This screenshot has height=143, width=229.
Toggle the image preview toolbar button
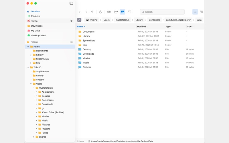[x=123, y=12]
